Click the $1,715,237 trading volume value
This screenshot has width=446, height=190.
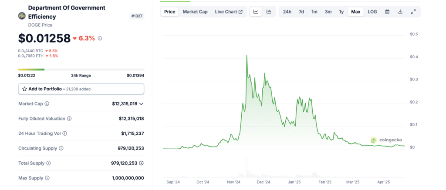pyautogui.click(x=132, y=133)
